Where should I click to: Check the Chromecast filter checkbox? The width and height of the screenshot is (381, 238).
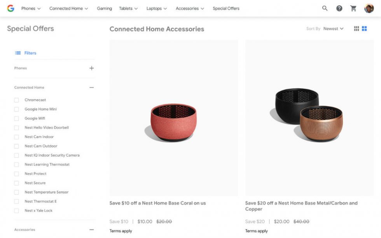[16, 100]
